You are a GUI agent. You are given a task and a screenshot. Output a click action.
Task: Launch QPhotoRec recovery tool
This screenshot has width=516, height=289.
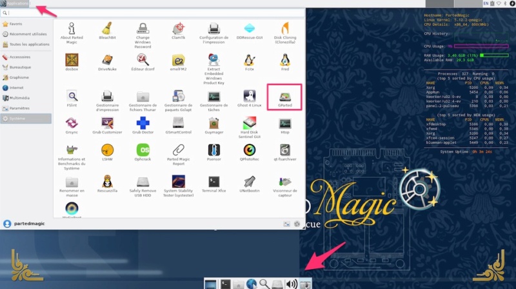(x=250, y=152)
